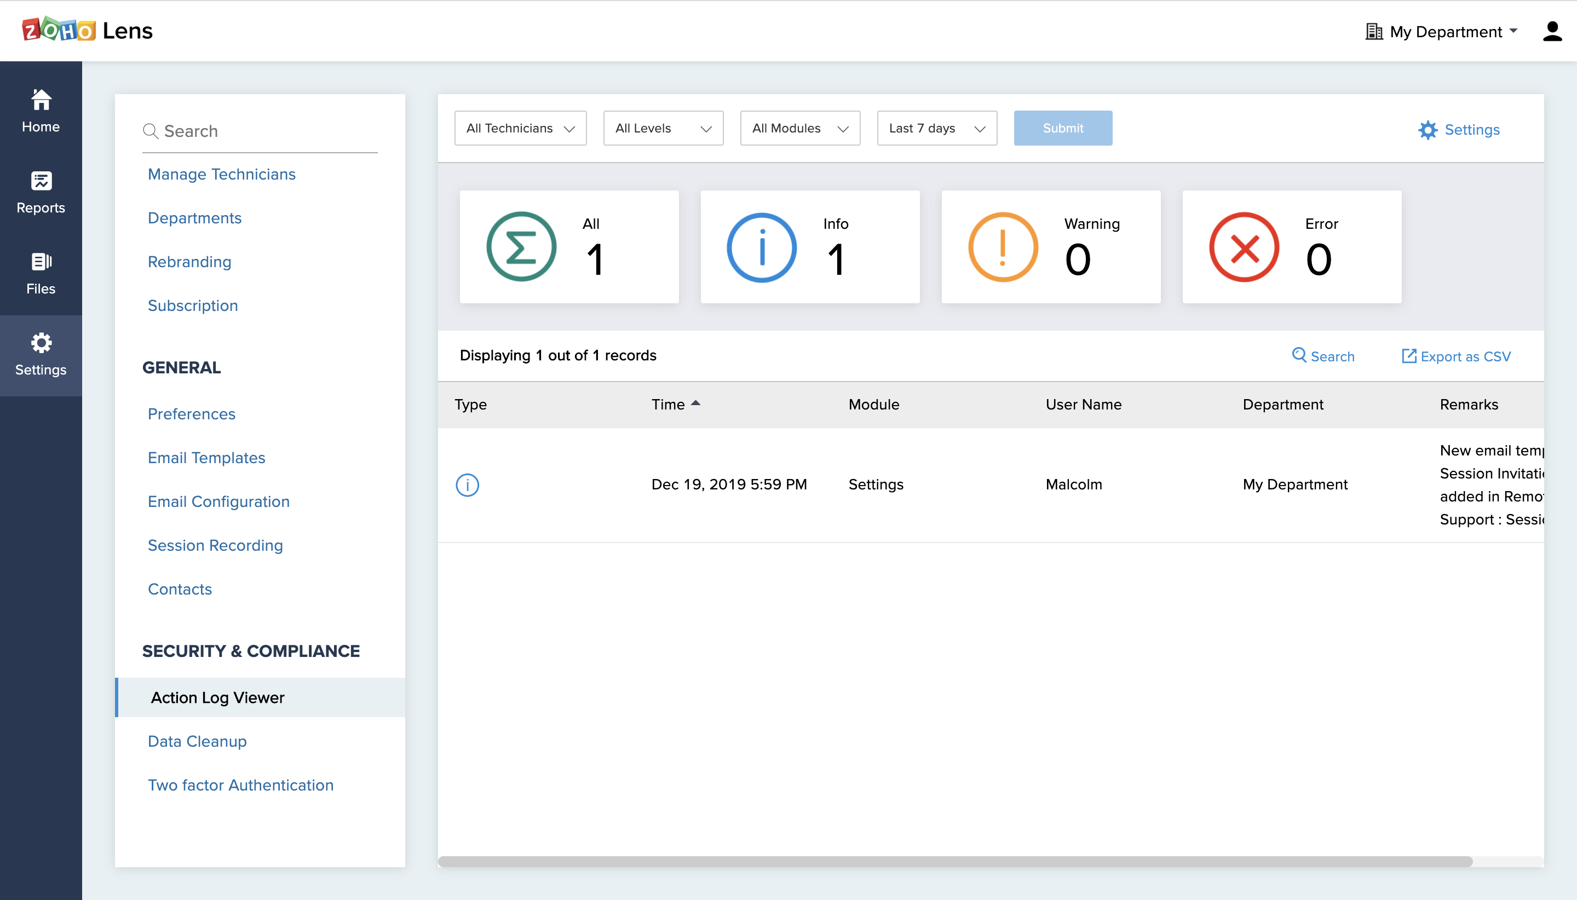Click the info type icon in log row
The height and width of the screenshot is (900, 1577).
(x=467, y=484)
